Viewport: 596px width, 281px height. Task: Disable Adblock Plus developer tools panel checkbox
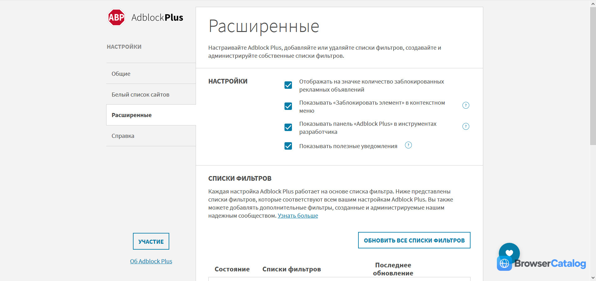point(288,127)
